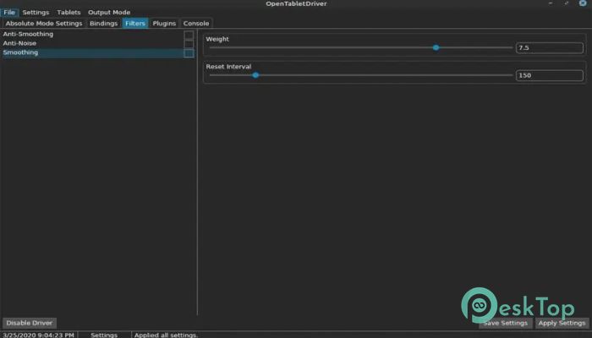
Task: Open the Console tab
Action: [196, 24]
